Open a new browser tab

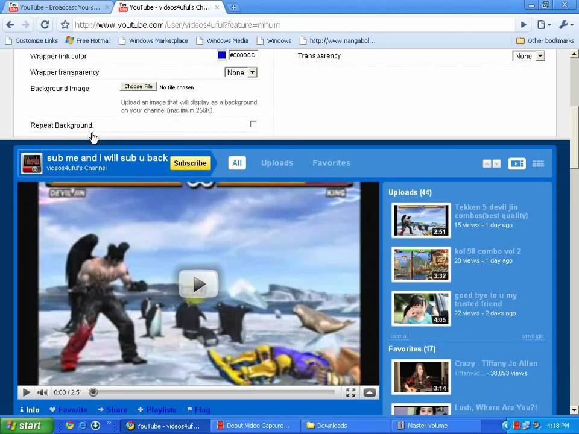tap(233, 7)
